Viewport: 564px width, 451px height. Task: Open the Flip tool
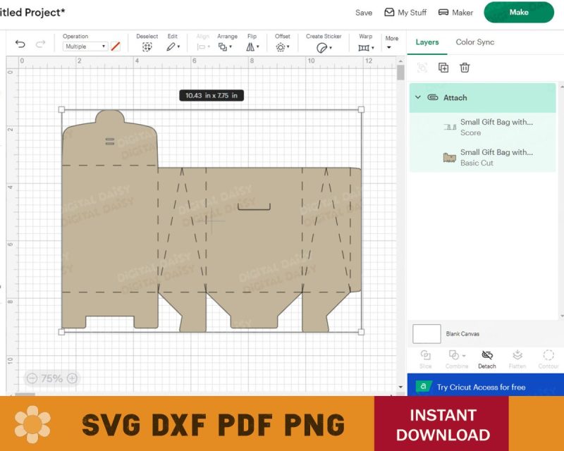coord(252,47)
